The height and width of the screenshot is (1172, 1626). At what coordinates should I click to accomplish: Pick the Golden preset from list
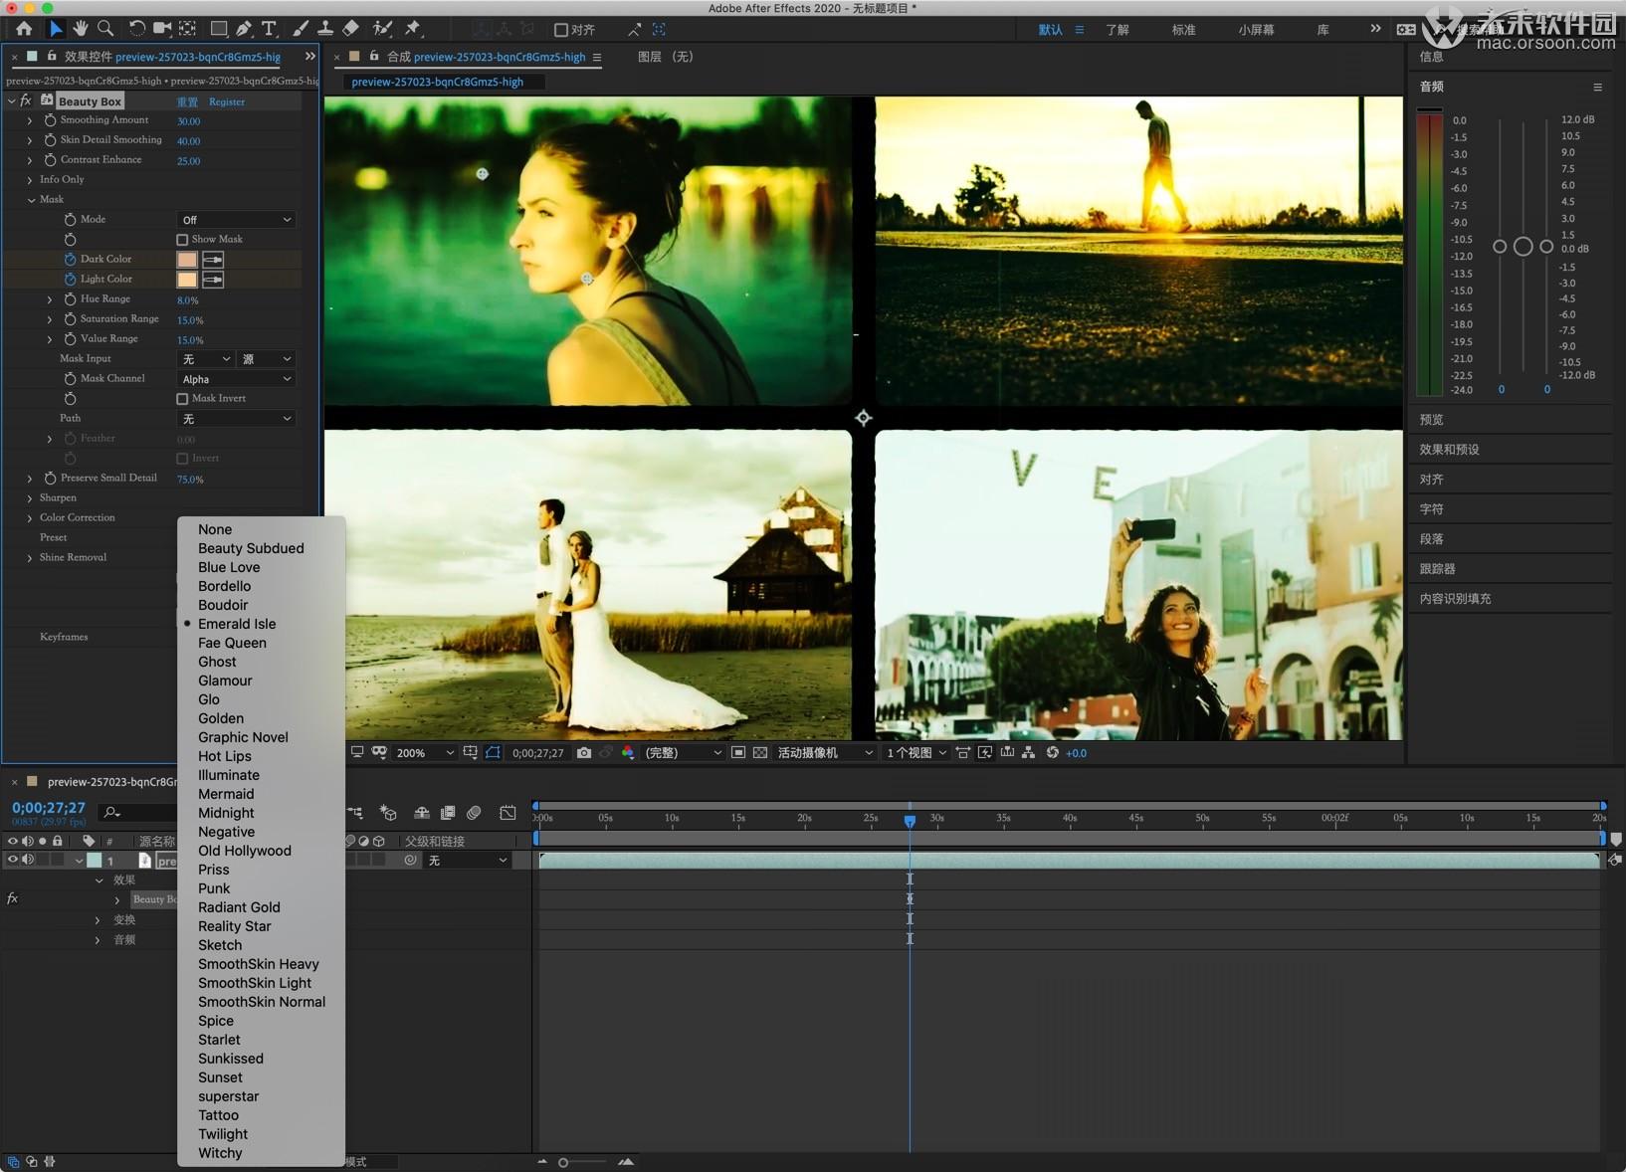[x=220, y=718]
